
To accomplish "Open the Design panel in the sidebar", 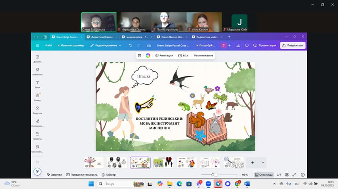I will [x=37, y=59].
